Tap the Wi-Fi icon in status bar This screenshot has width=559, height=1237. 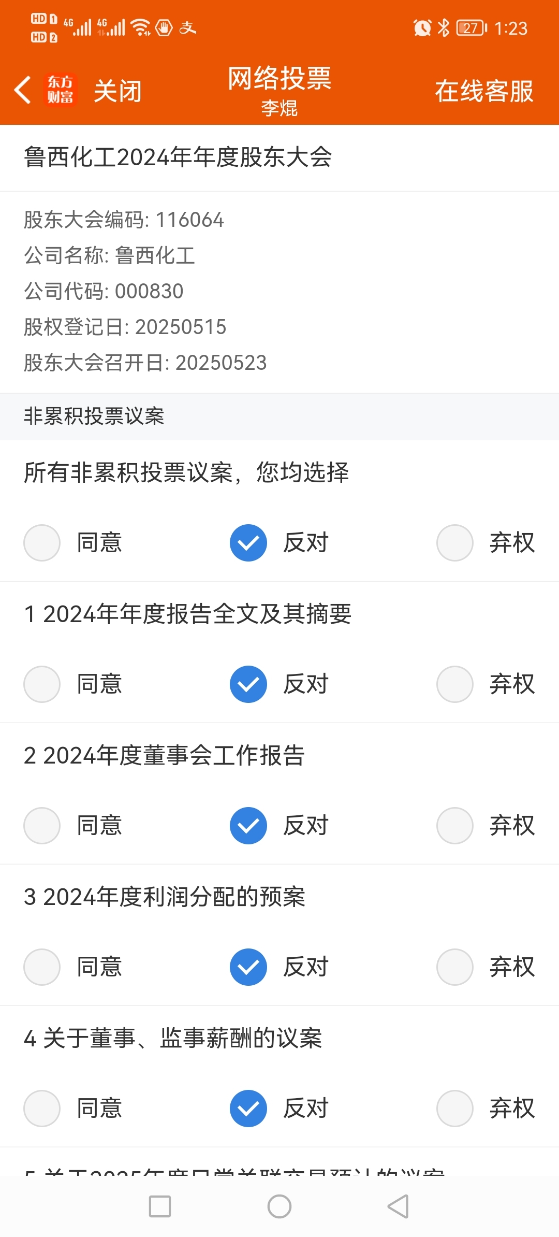[141, 27]
